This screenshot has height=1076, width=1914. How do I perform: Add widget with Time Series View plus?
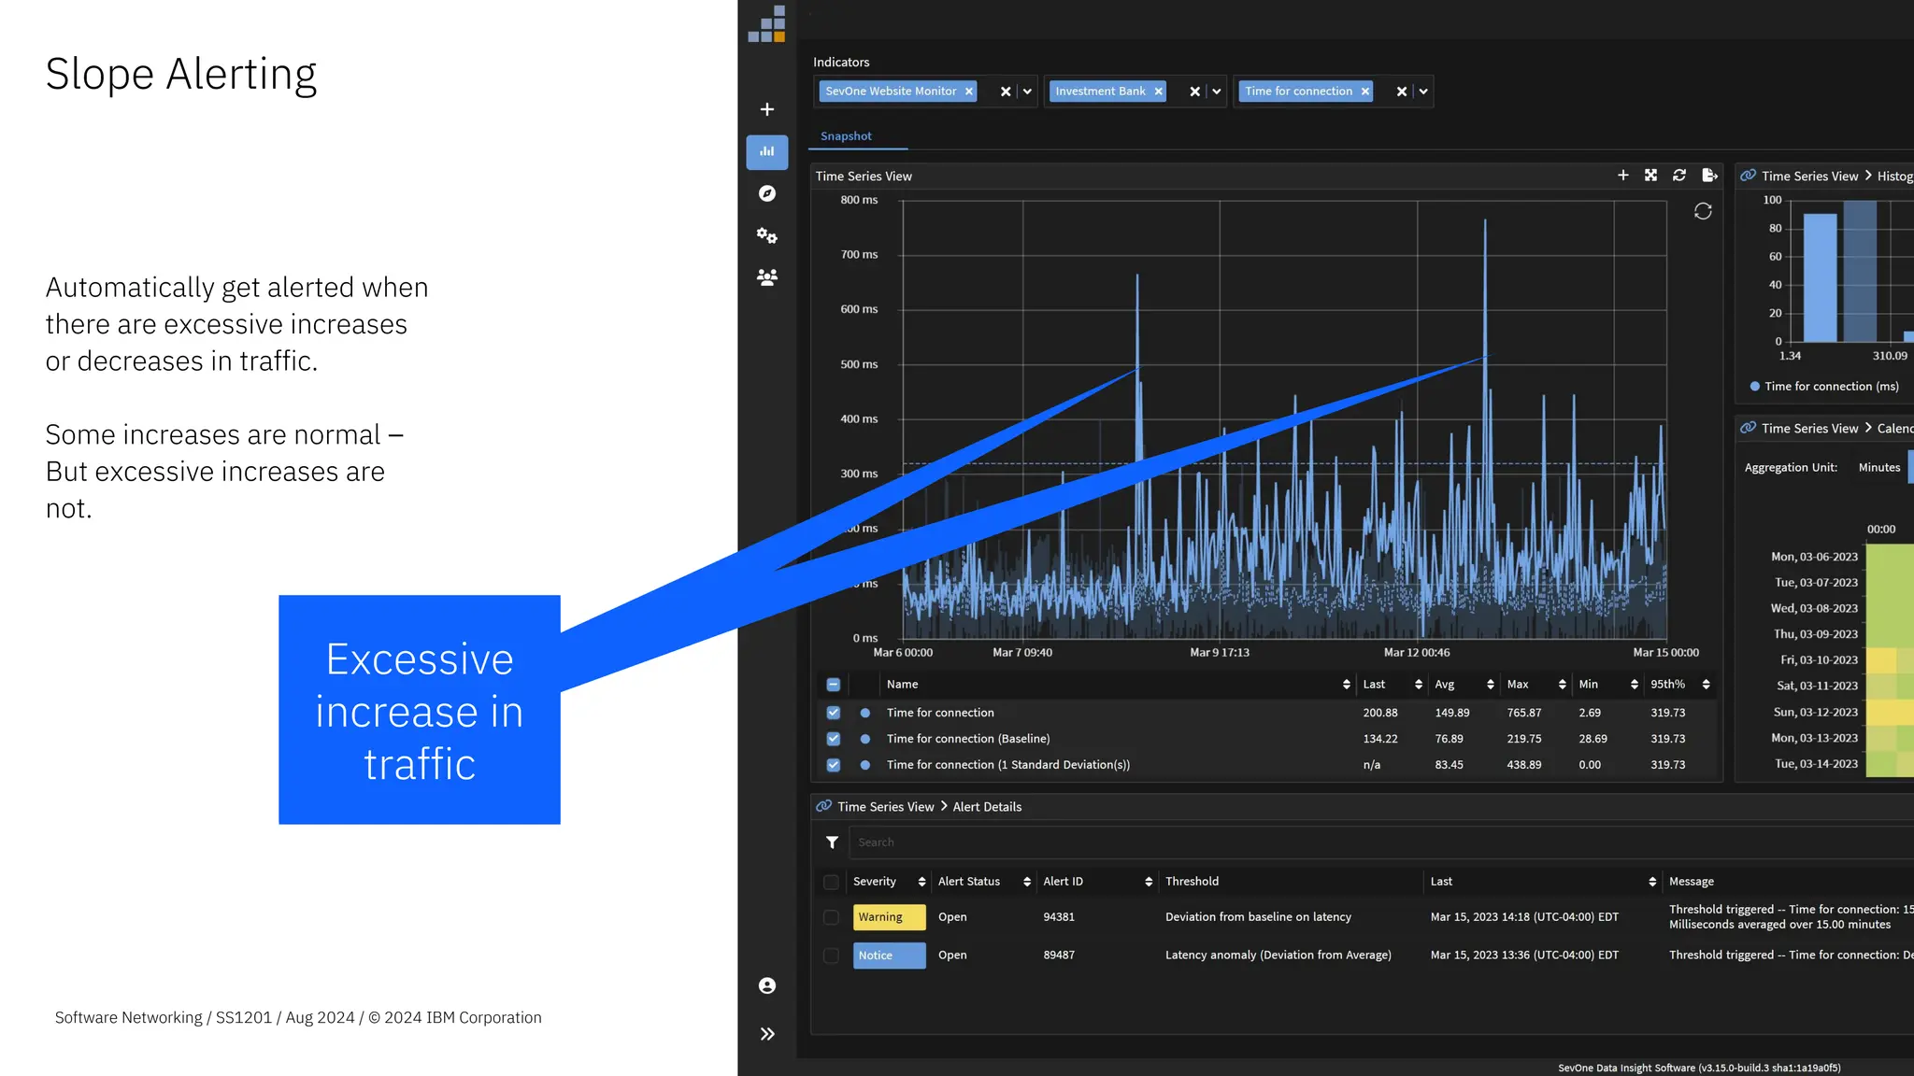[x=1622, y=176]
